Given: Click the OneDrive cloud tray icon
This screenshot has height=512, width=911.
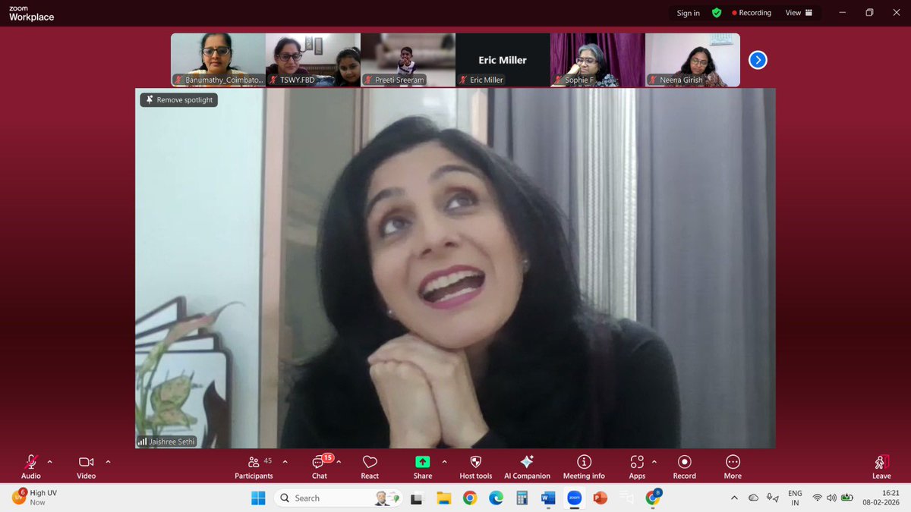Looking at the screenshot, I should pyautogui.click(x=753, y=498).
